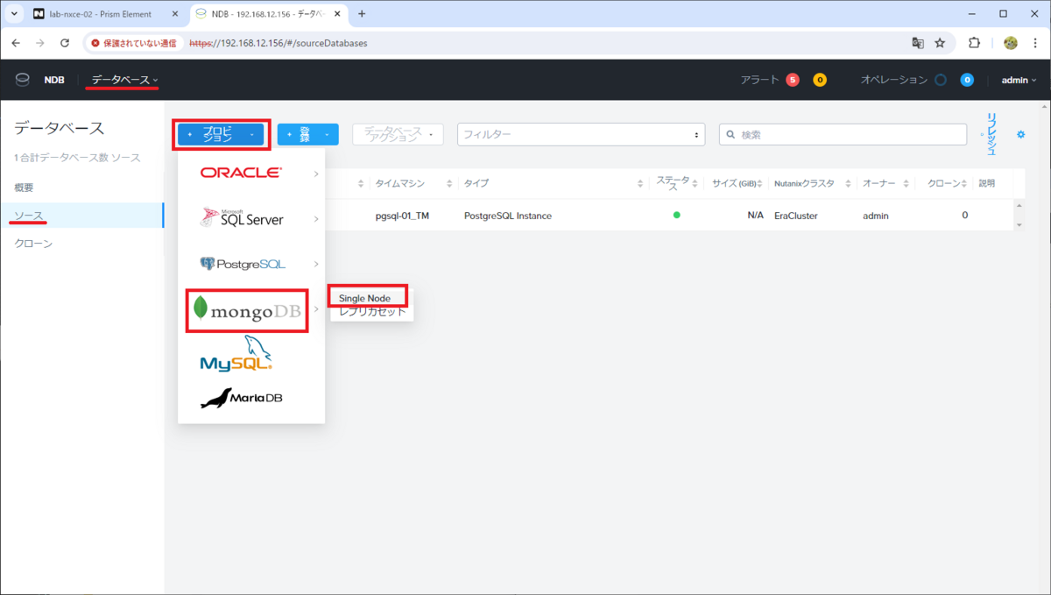Click the green status dot in the row
This screenshot has width=1051, height=595.
click(x=677, y=215)
